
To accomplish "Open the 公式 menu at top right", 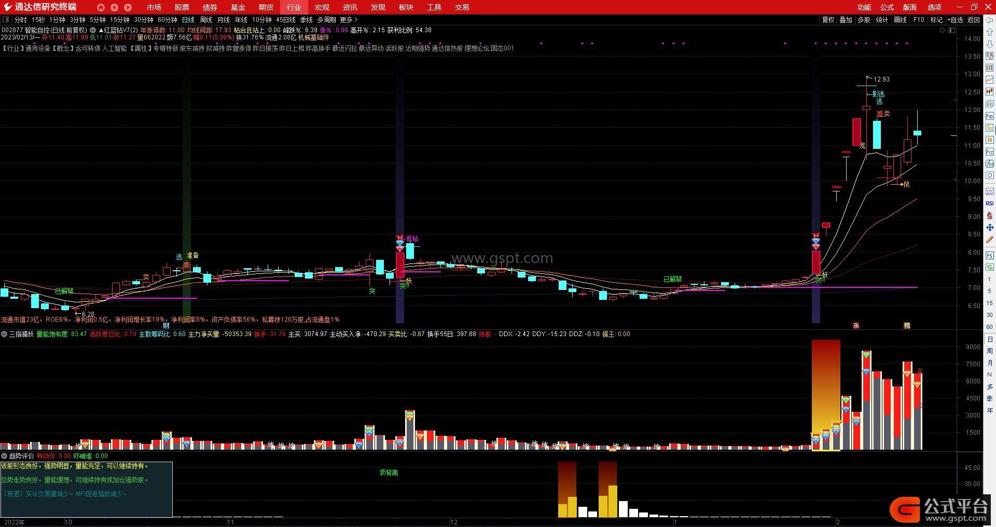I will click(887, 7).
